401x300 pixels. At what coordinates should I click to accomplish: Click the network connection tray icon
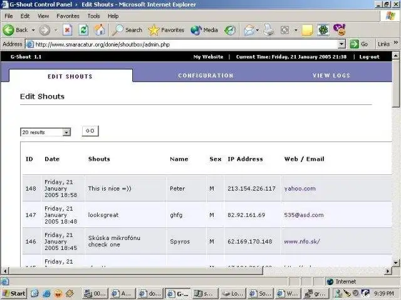tap(338, 294)
